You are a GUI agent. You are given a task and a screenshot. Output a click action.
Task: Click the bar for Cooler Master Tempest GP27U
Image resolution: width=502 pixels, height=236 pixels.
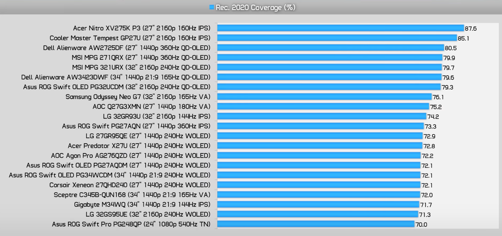[x=337, y=38]
